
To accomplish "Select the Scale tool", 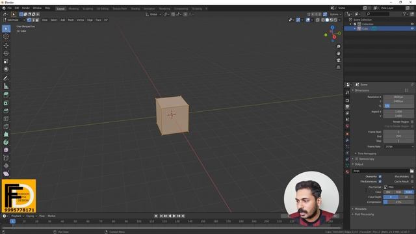I will [6, 61].
